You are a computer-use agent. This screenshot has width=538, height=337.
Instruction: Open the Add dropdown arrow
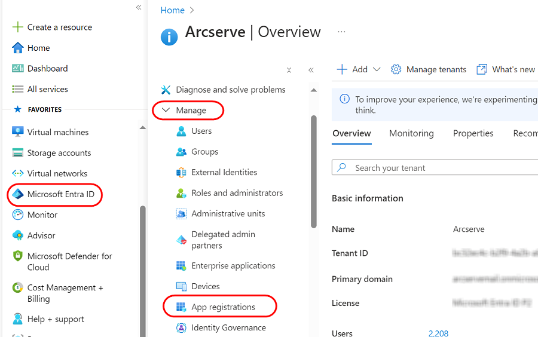point(377,69)
